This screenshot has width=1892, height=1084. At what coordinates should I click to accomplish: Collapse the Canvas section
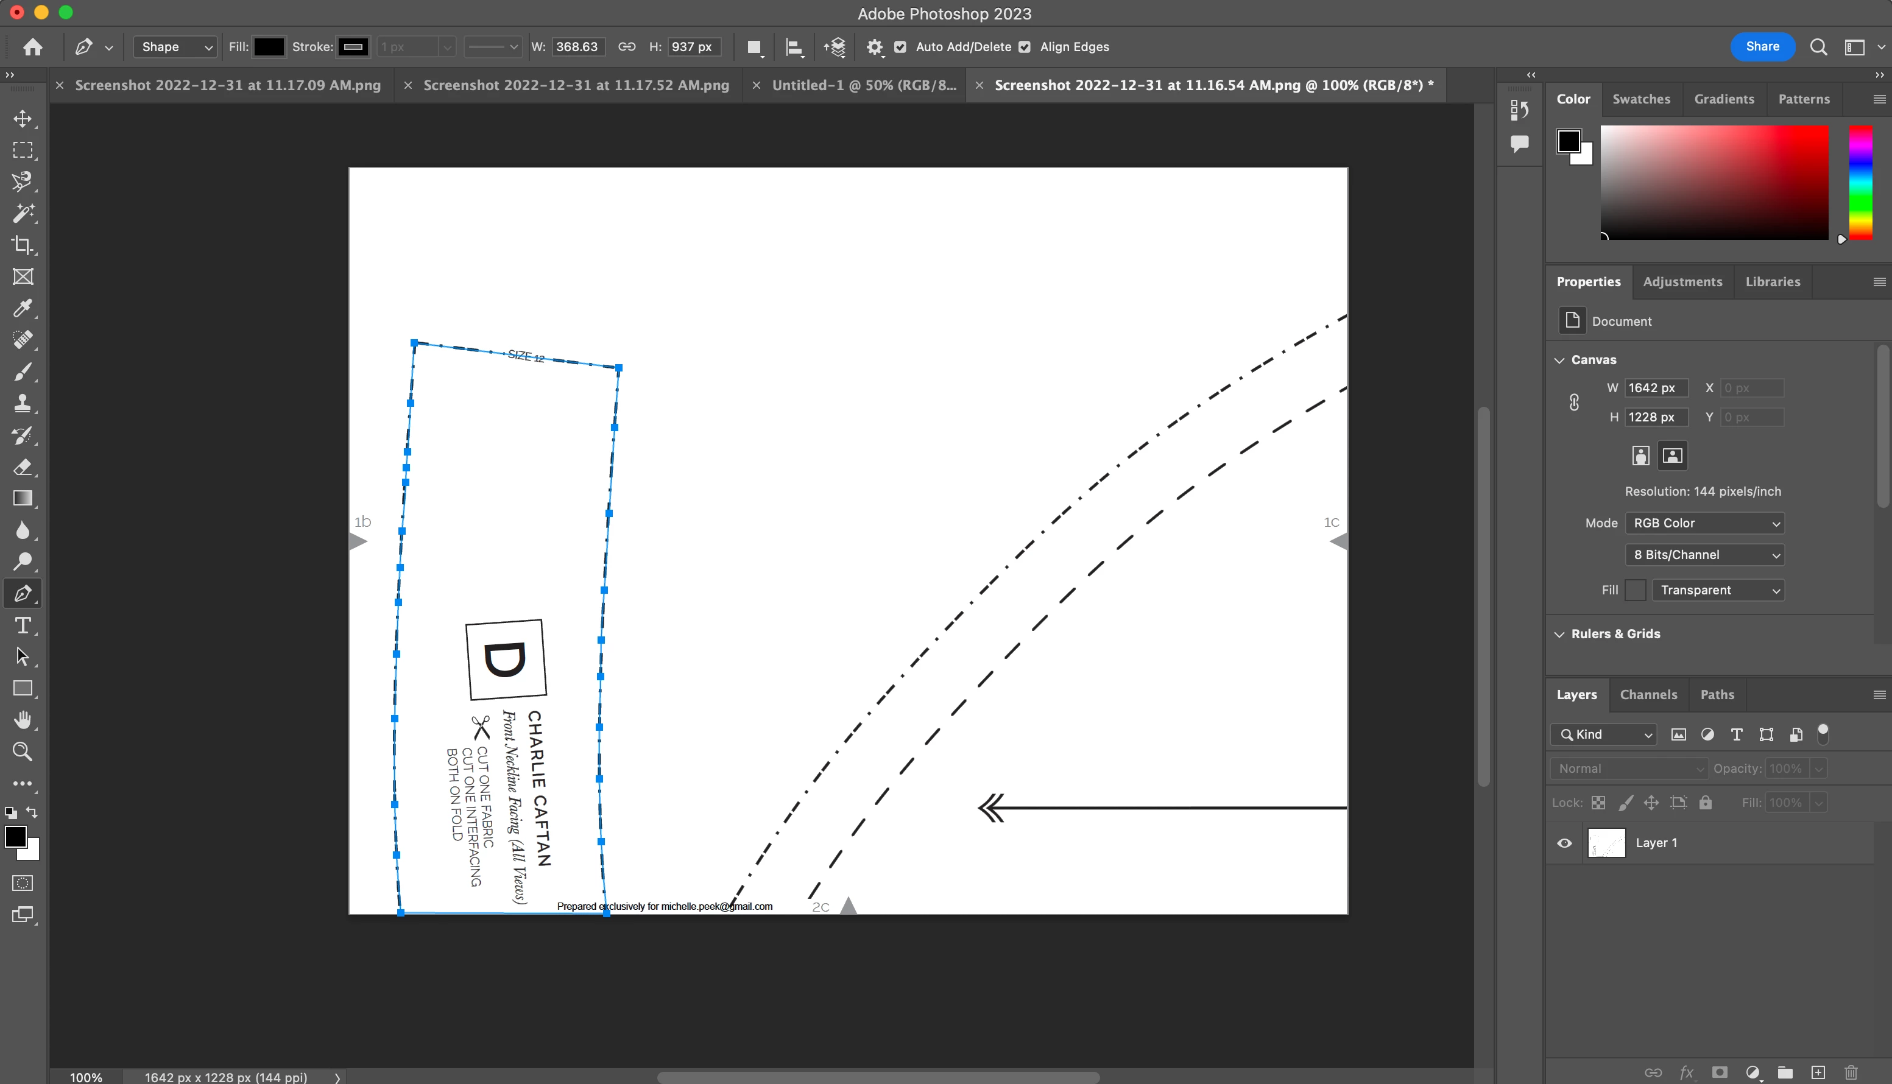[x=1560, y=359]
